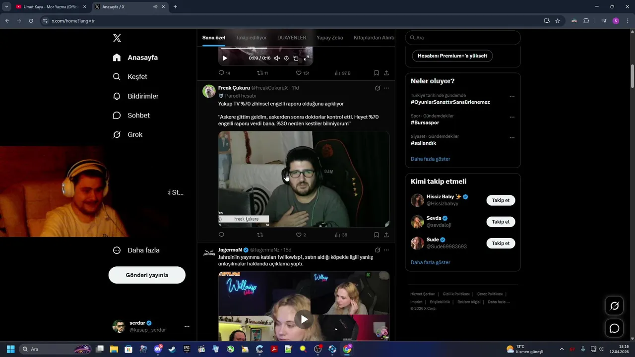Share the Freak Çukuru post
635x357 pixels.
(386, 235)
